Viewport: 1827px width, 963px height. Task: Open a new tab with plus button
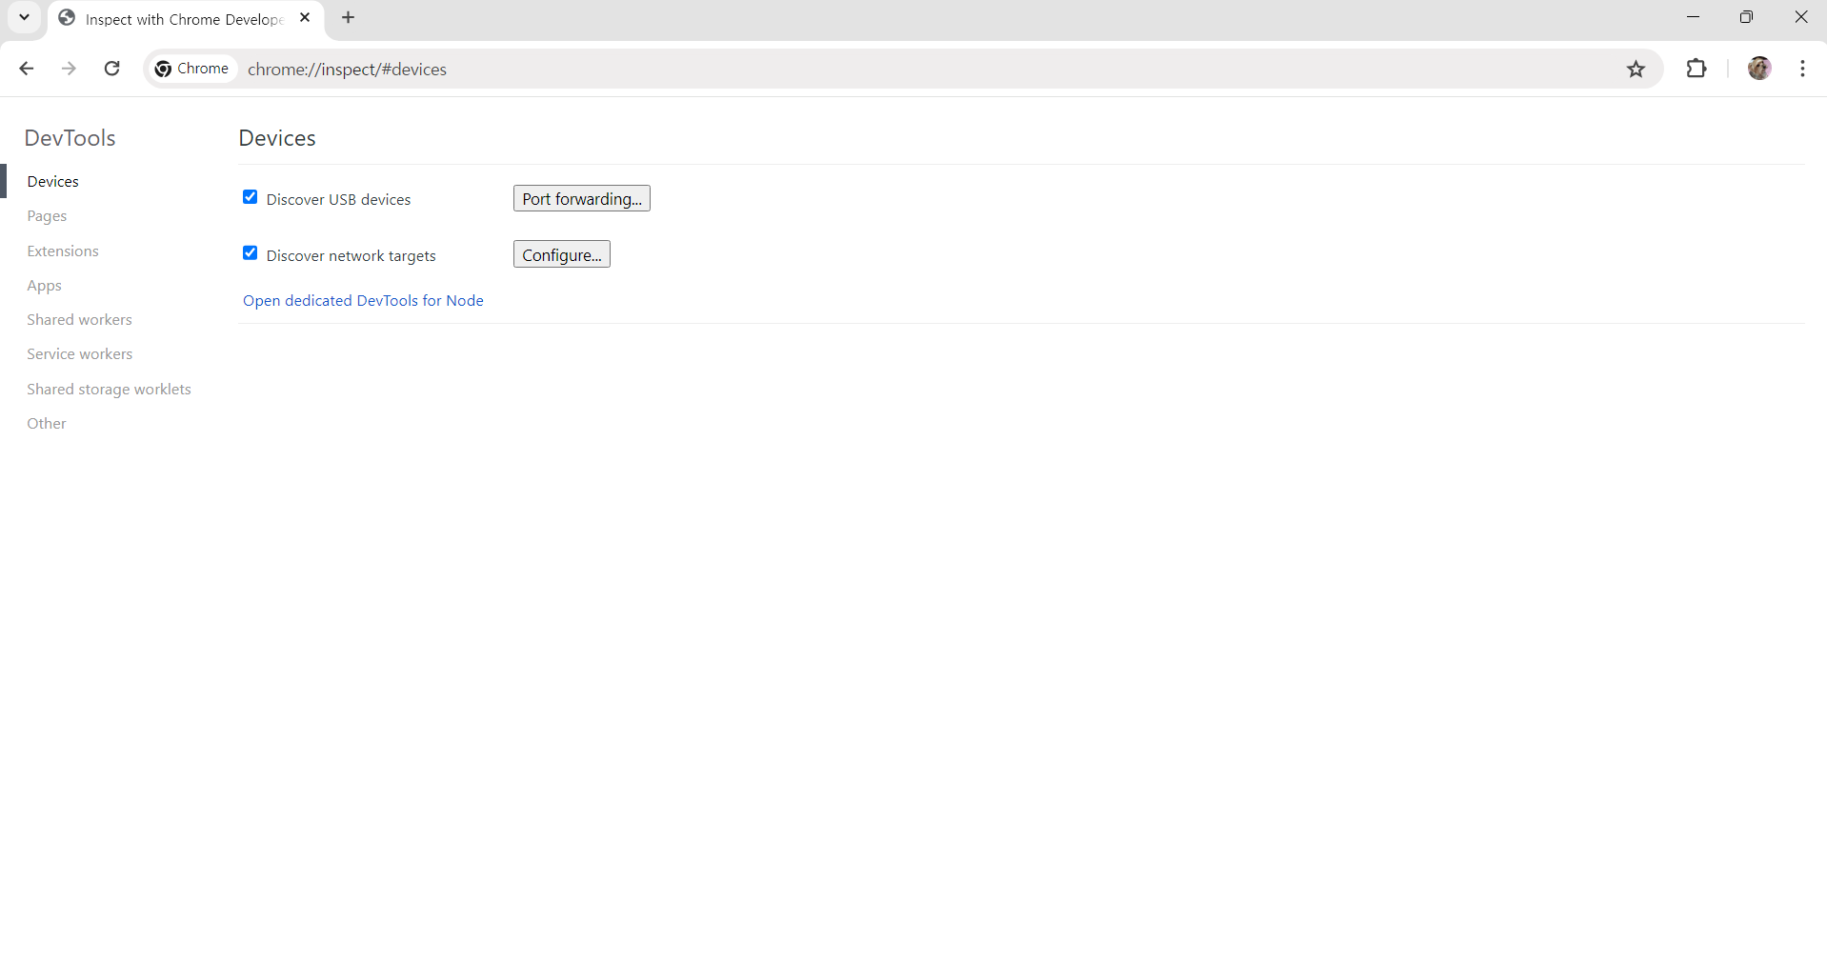point(349,17)
